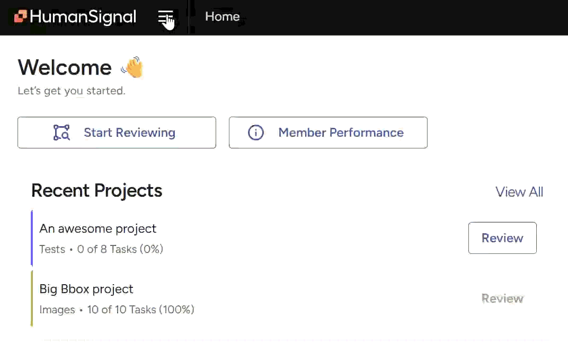Image resolution: width=568 pixels, height=352 pixels.
Task: Follow the View All projects link
Action: (519, 192)
